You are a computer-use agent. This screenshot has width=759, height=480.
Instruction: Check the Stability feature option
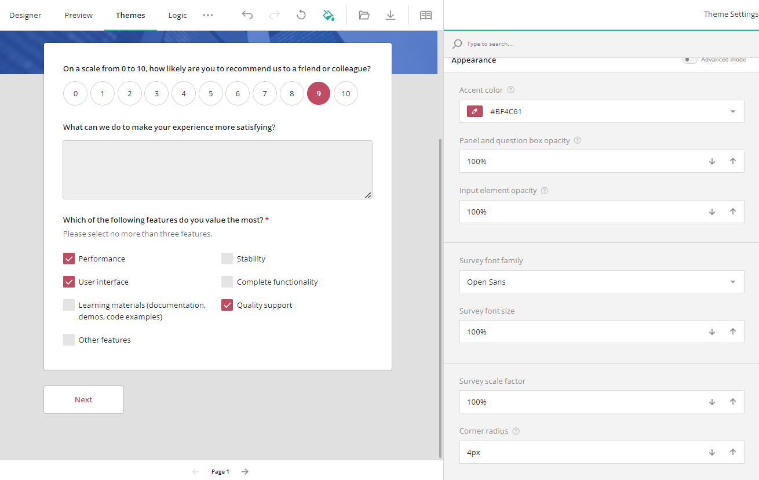[227, 258]
